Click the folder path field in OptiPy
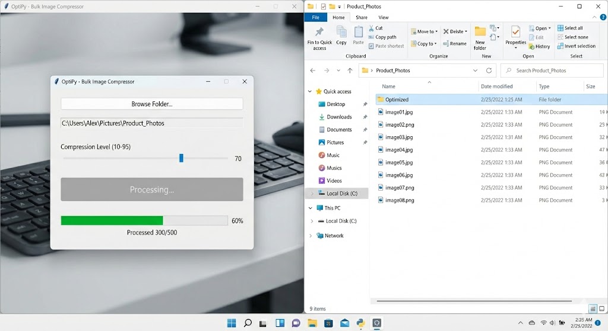The image size is (608, 331). (152, 123)
